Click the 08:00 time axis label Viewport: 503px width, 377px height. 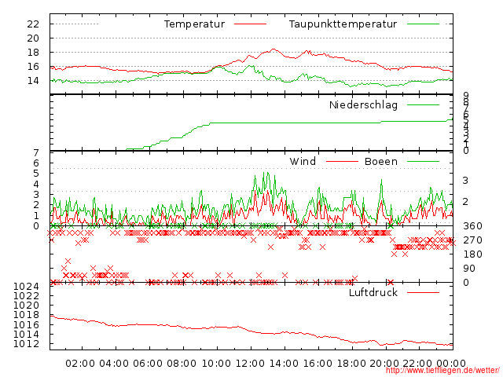(x=182, y=363)
